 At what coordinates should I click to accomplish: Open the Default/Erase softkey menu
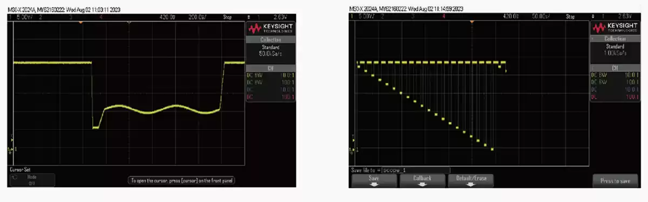[x=470, y=180]
